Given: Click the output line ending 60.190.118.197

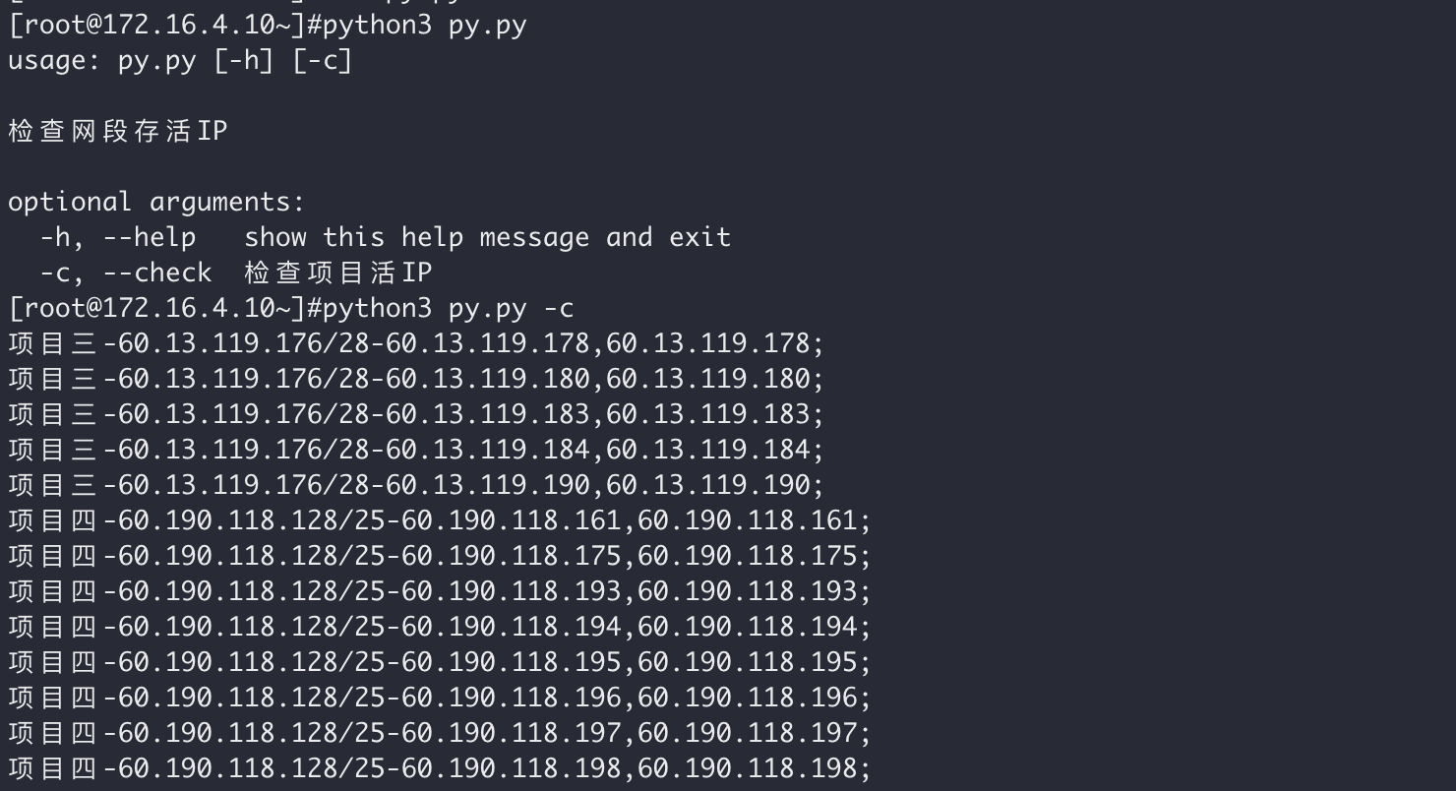Looking at the screenshot, I should click(440, 733).
